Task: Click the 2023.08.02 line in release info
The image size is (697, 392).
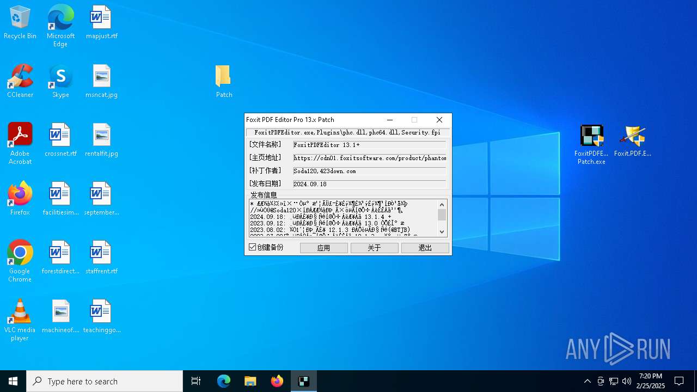Action: (x=330, y=230)
